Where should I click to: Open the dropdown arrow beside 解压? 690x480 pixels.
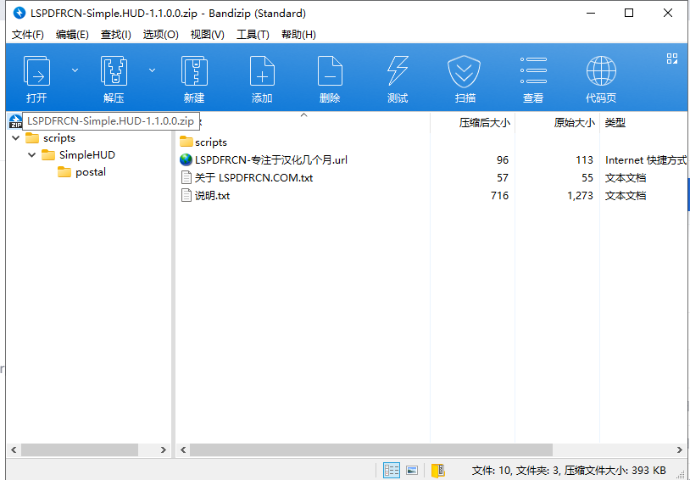152,70
